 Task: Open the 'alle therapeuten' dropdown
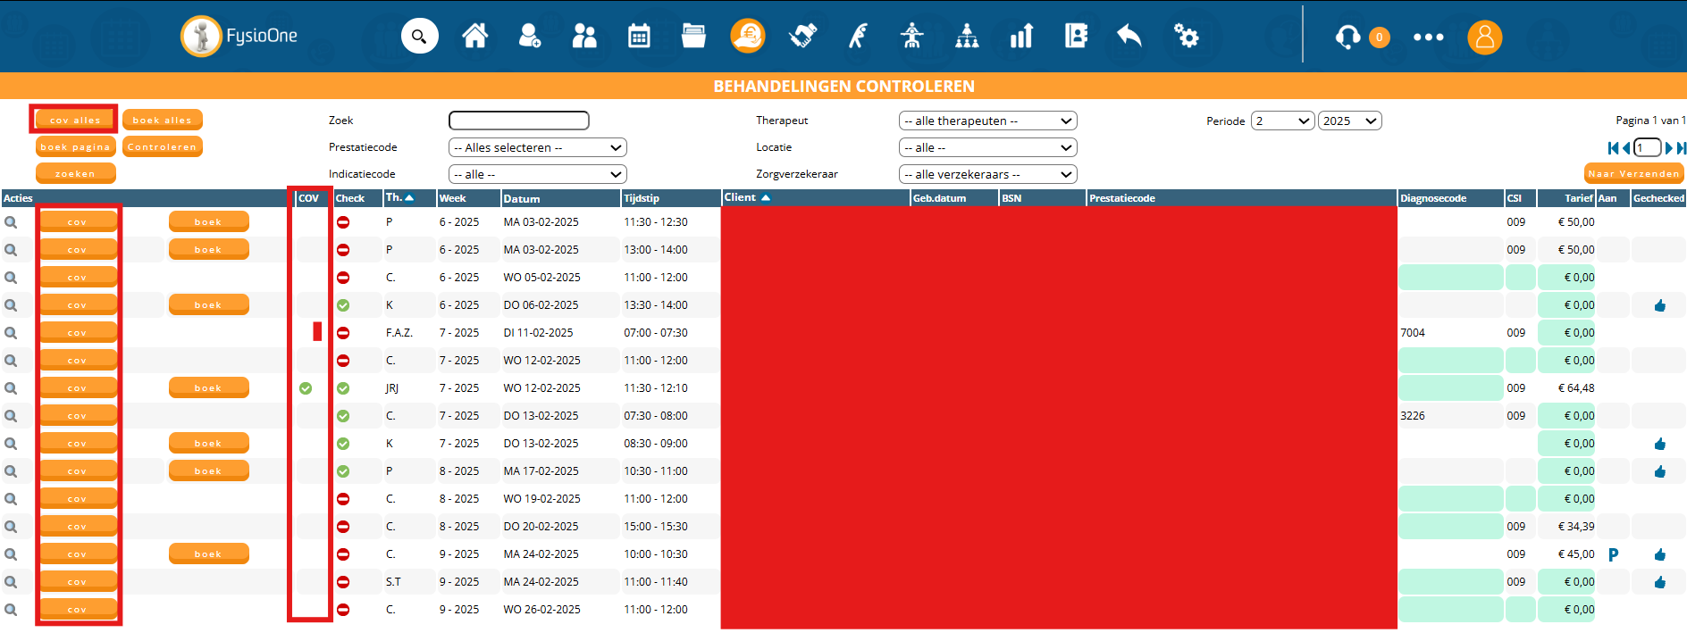tap(987, 121)
